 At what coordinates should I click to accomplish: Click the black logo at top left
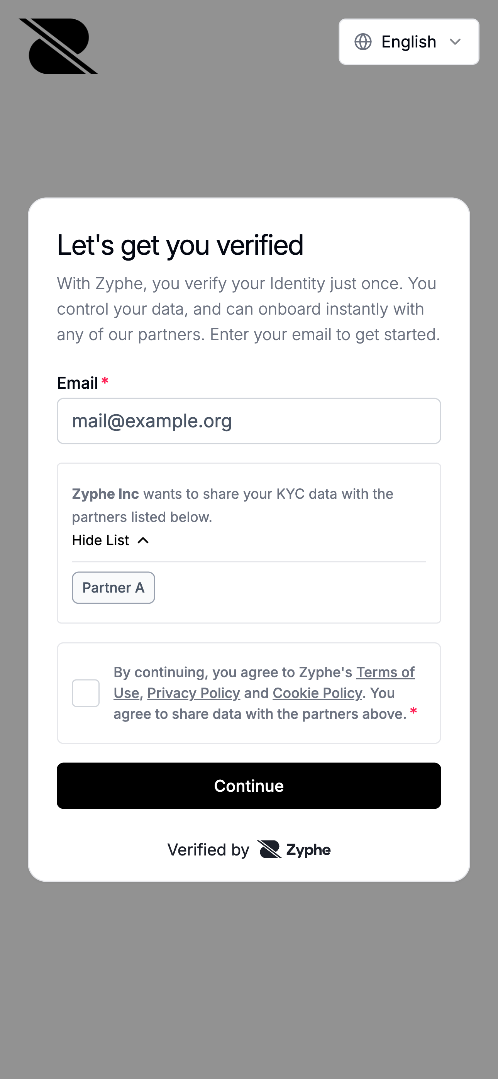pyautogui.click(x=58, y=46)
